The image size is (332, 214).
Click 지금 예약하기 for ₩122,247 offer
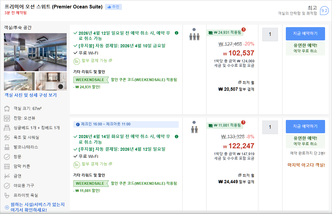(x=305, y=126)
